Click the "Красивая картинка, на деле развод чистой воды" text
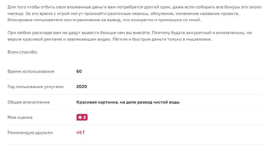 coord(128,102)
